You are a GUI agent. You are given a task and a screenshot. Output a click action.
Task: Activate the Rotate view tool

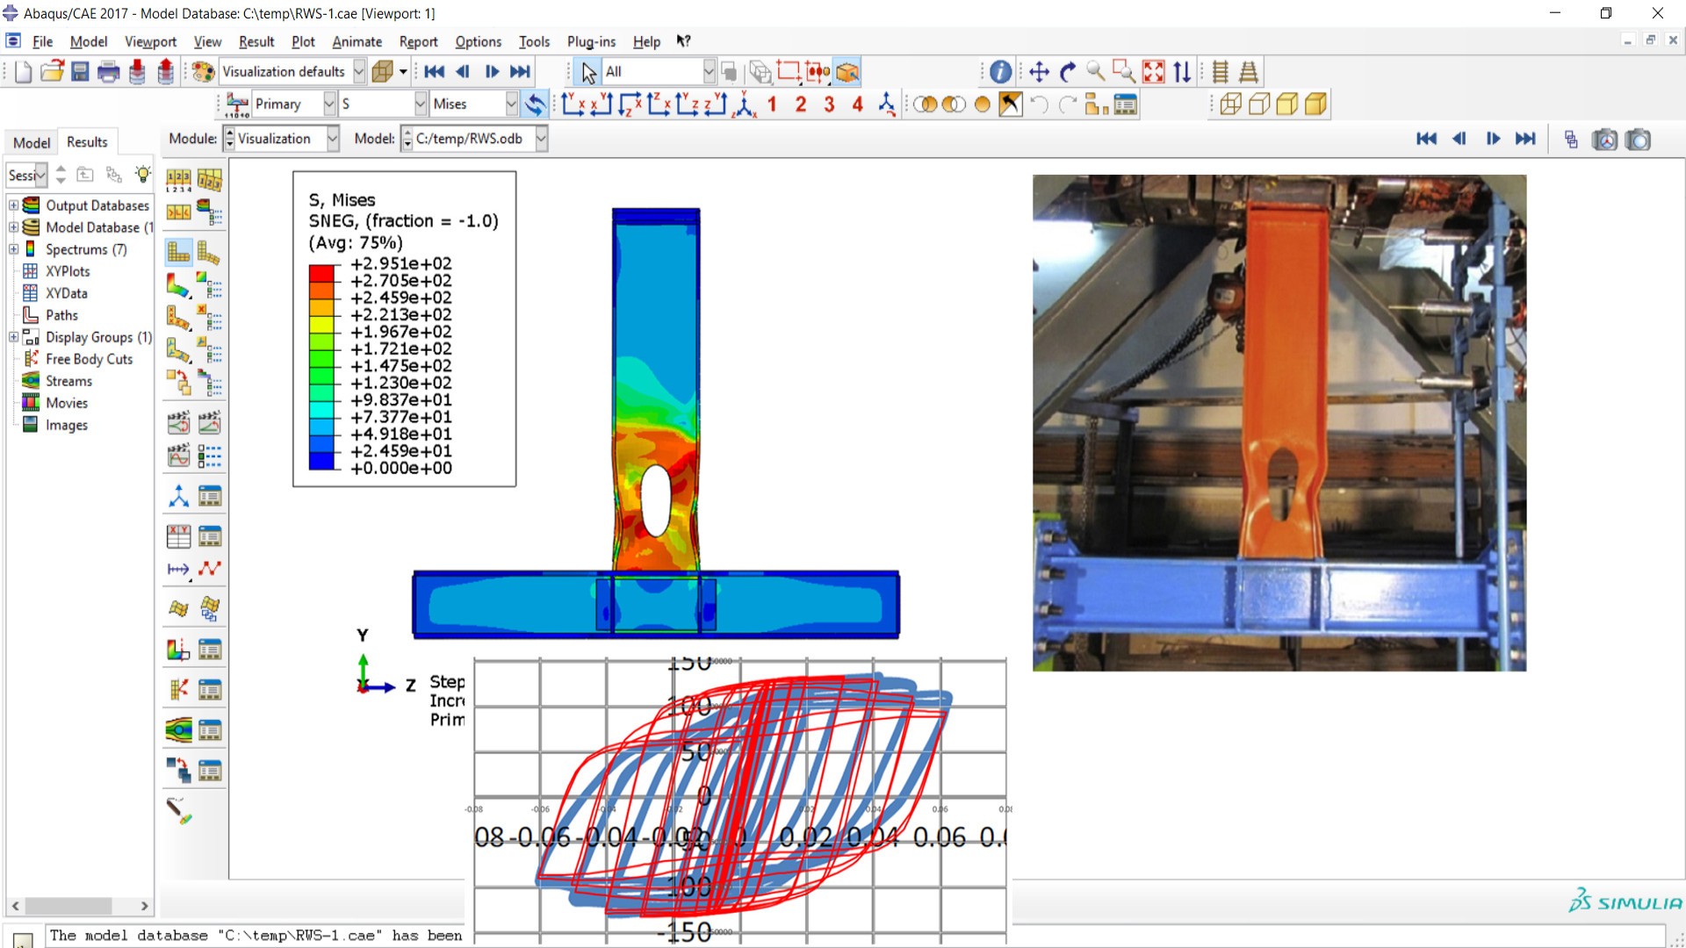click(1068, 72)
